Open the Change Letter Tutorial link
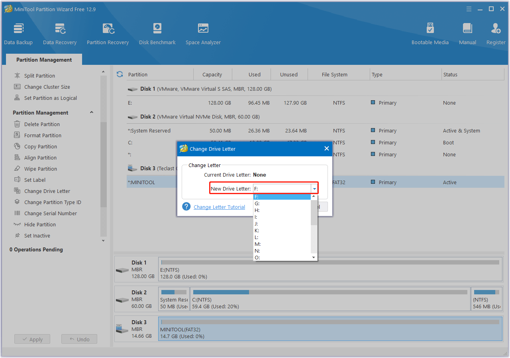510x358 pixels. 219,207
